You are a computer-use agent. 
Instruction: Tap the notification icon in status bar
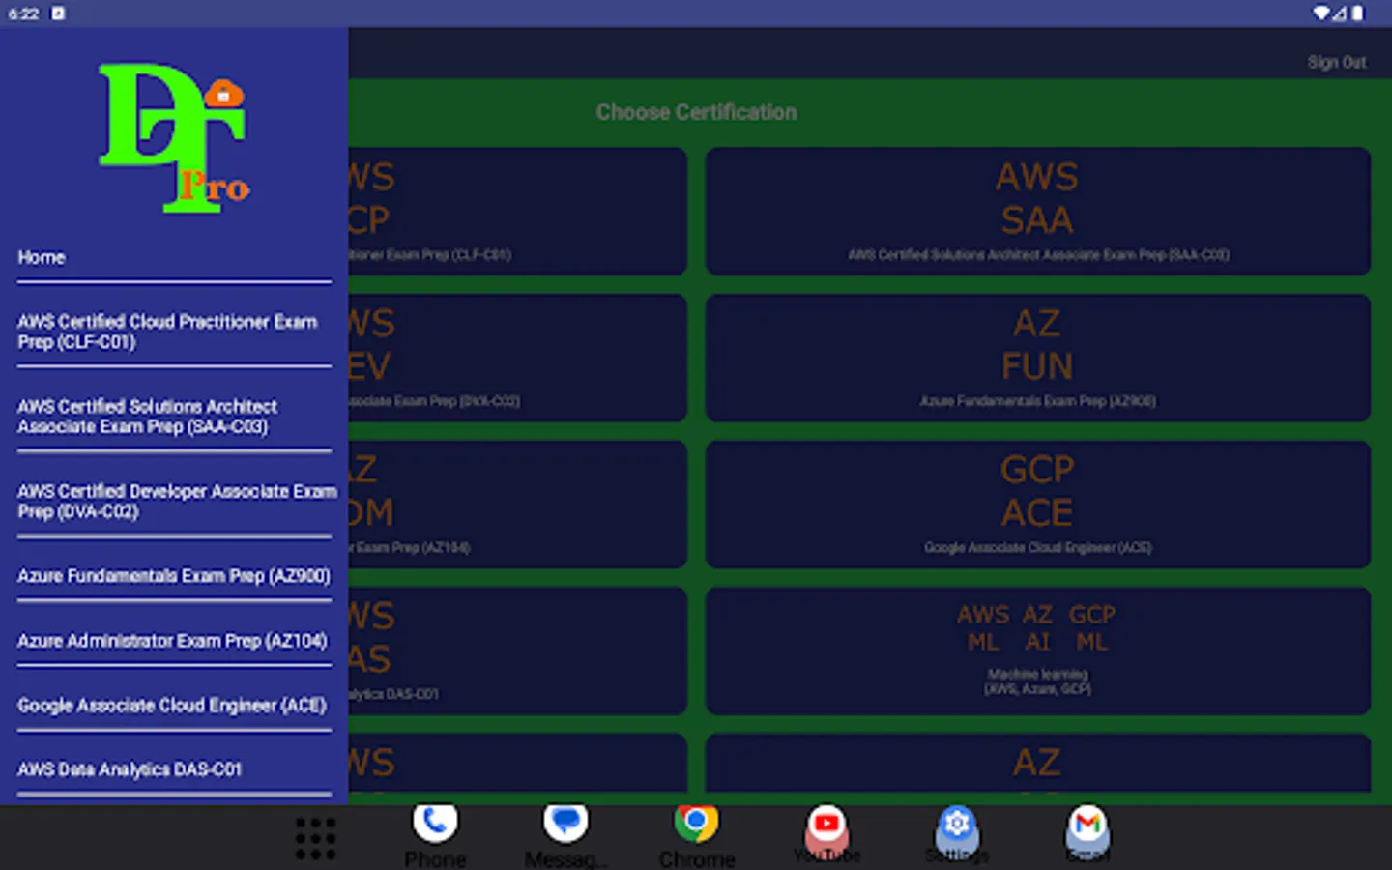point(58,14)
